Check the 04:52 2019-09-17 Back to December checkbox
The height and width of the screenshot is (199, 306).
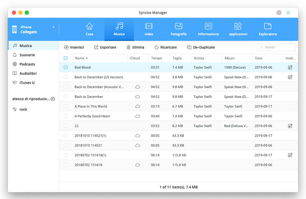(x=66, y=96)
